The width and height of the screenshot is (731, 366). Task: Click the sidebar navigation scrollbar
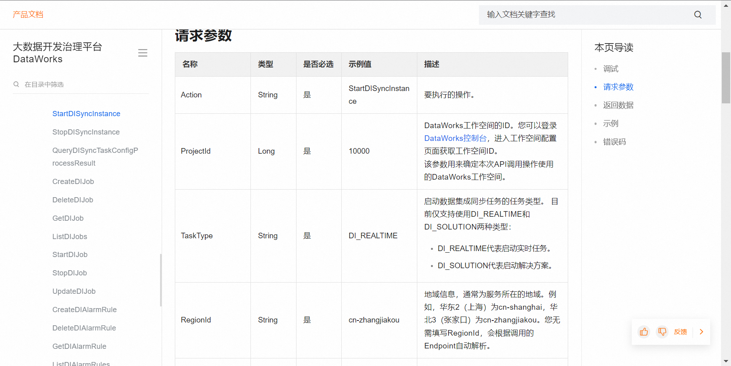click(161, 280)
